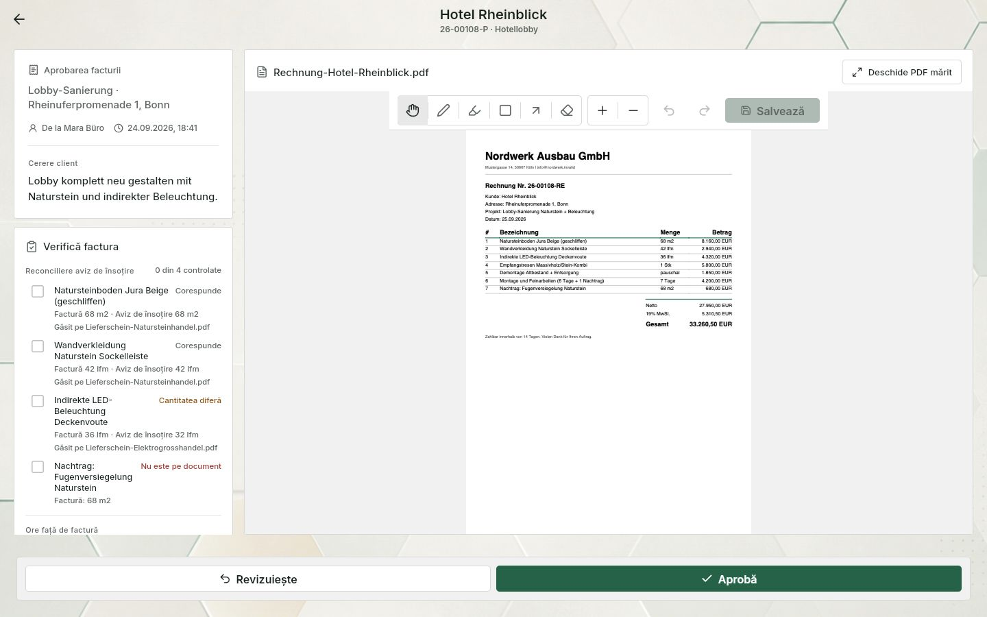
Task: Select the highlighter tool
Action: 474,110
